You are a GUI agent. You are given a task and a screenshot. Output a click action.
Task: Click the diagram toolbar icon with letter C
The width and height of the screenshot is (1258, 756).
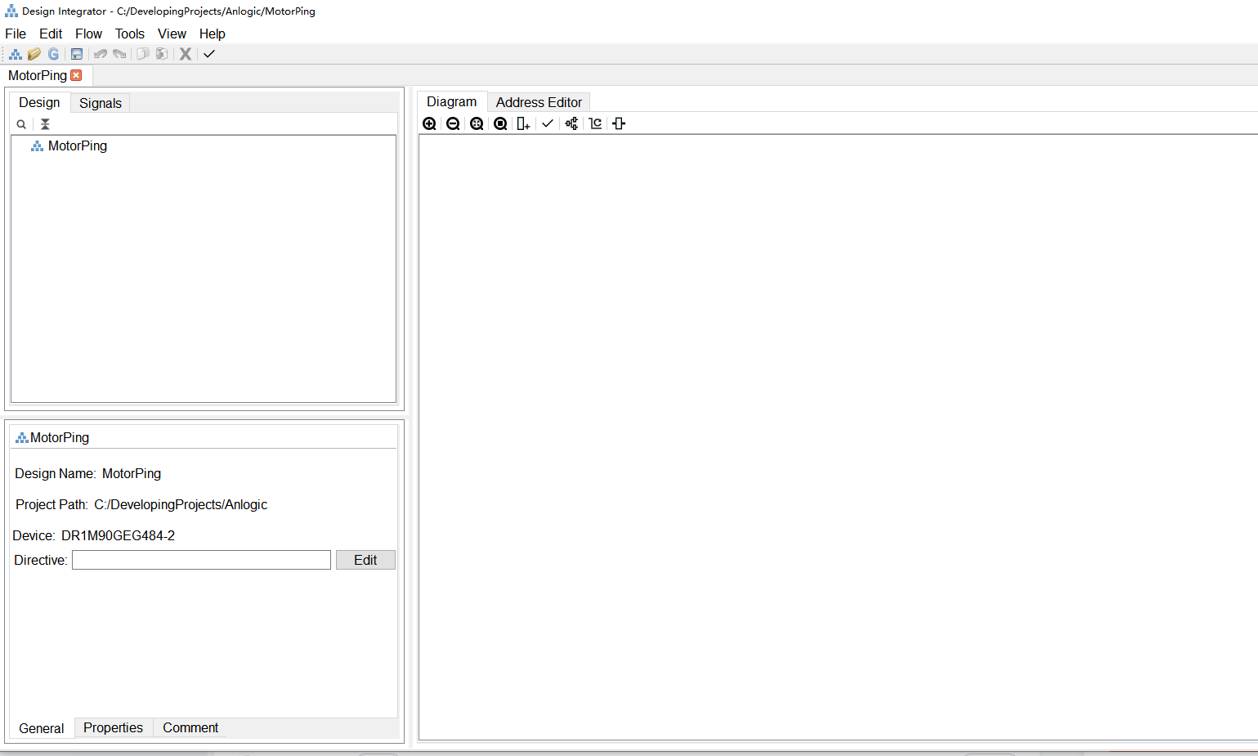595,123
